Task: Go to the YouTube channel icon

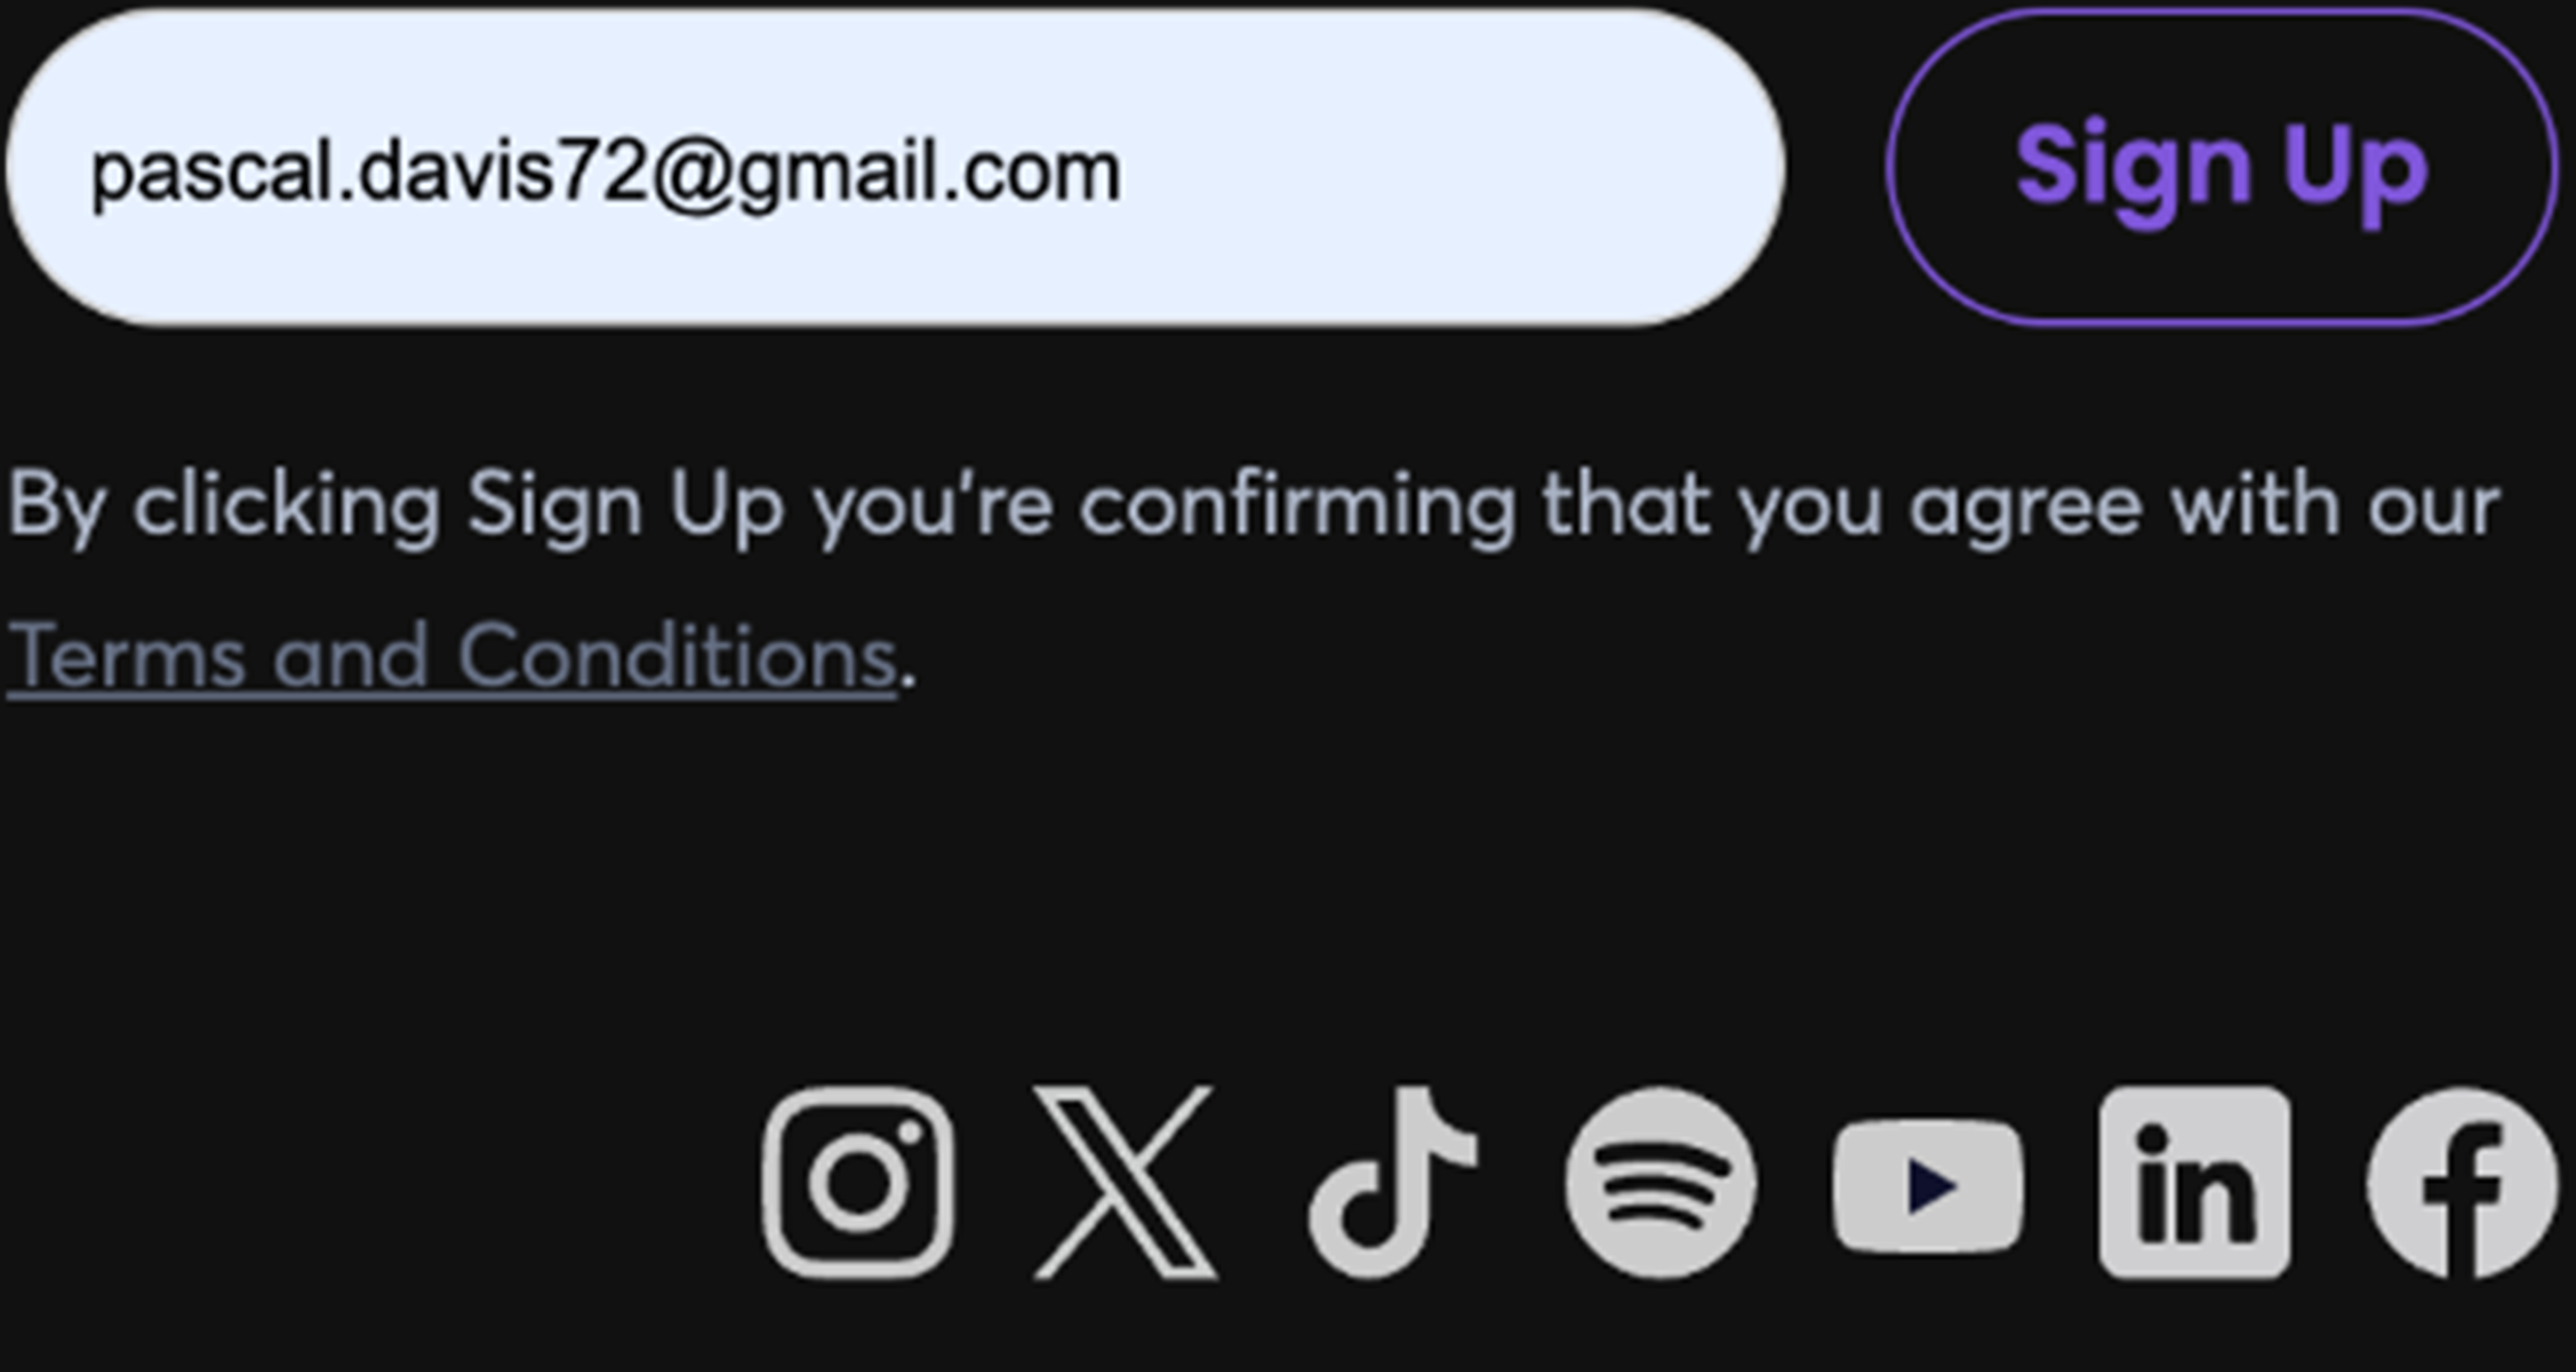Action: pyautogui.click(x=1927, y=1185)
